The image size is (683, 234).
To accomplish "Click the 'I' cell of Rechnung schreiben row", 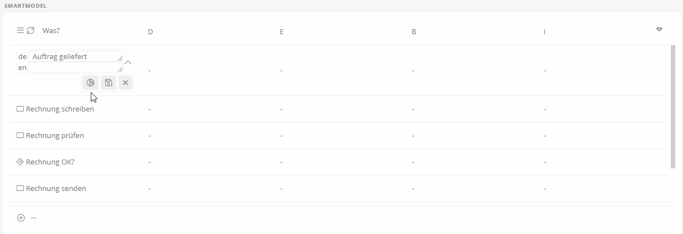I will pos(545,109).
